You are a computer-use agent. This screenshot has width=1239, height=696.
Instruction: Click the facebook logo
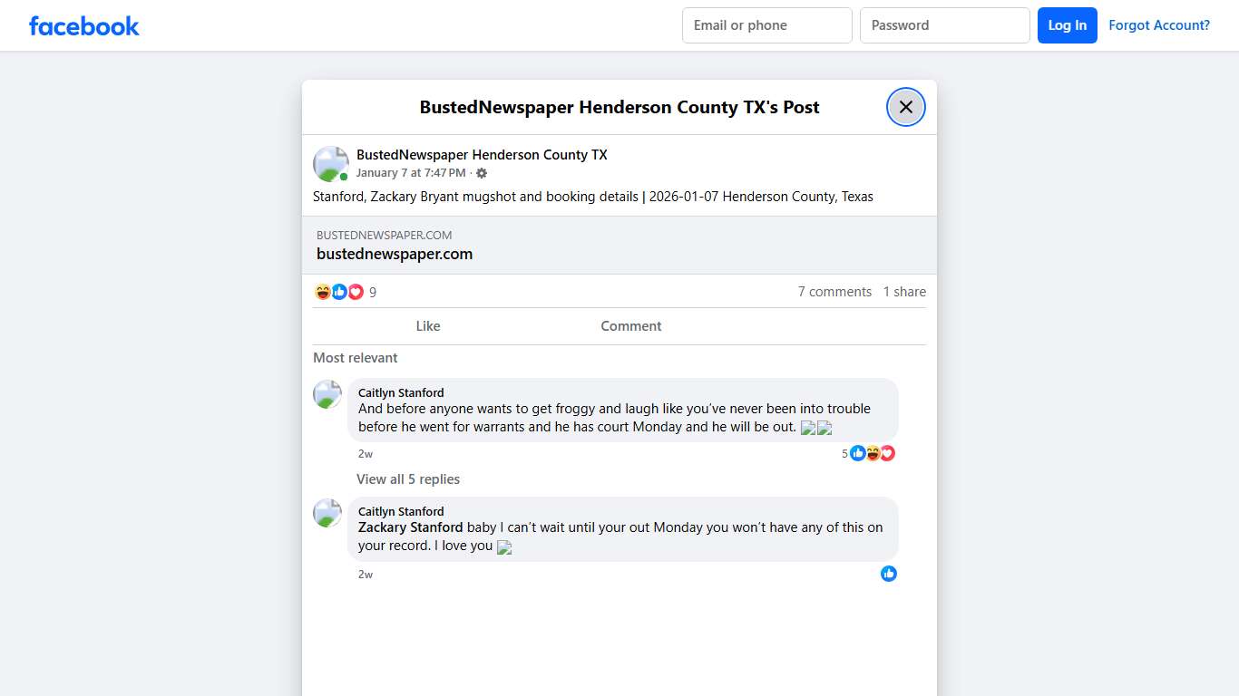(83, 25)
